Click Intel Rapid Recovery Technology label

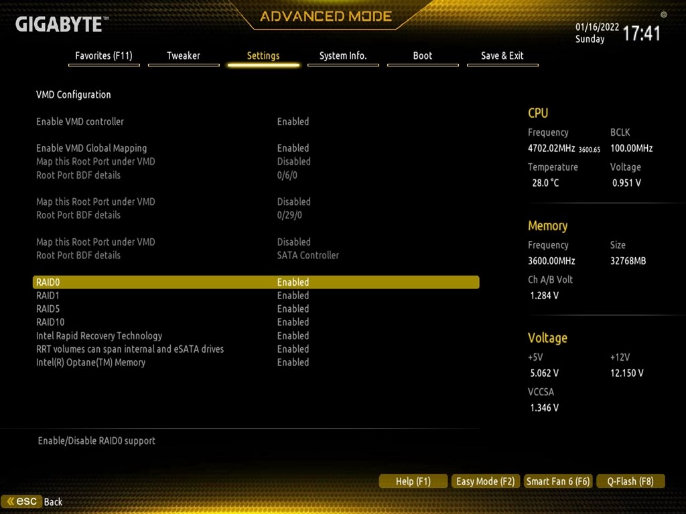coord(99,336)
